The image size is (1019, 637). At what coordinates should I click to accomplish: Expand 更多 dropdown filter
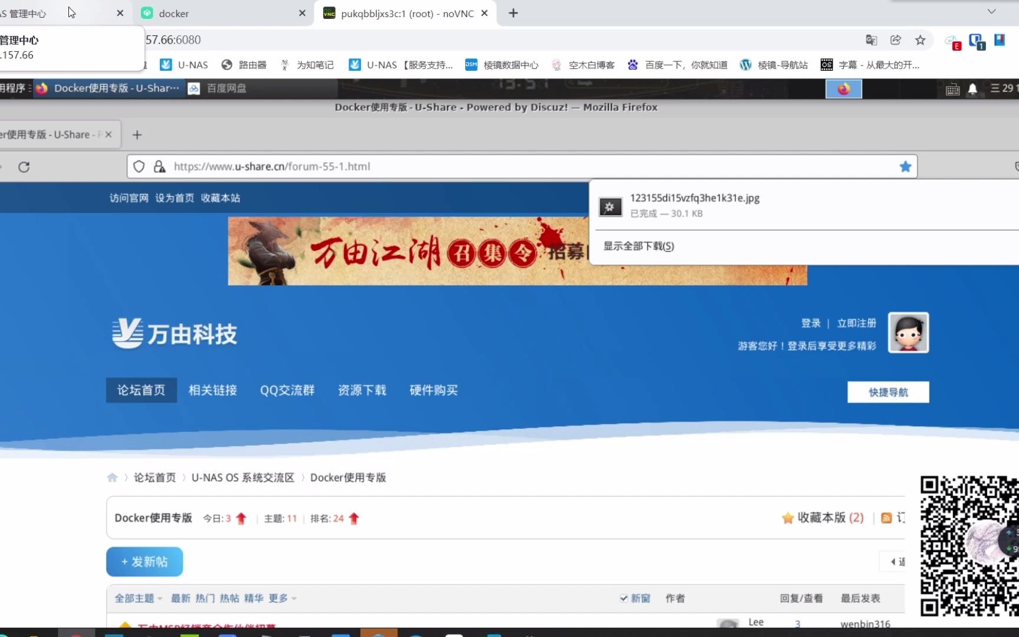282,598
